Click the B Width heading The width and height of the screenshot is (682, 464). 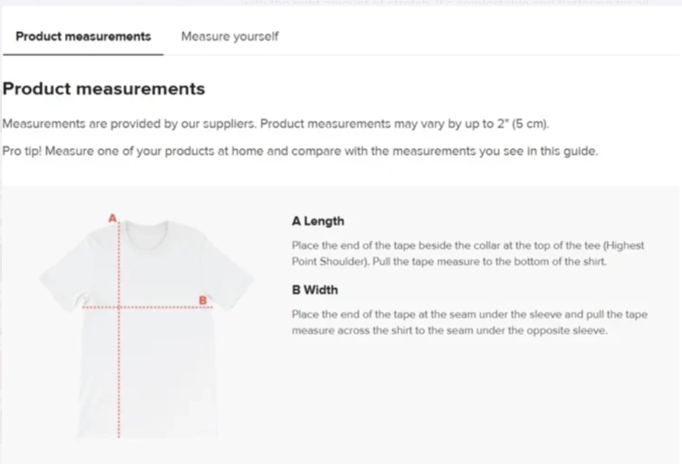[314, 290]
